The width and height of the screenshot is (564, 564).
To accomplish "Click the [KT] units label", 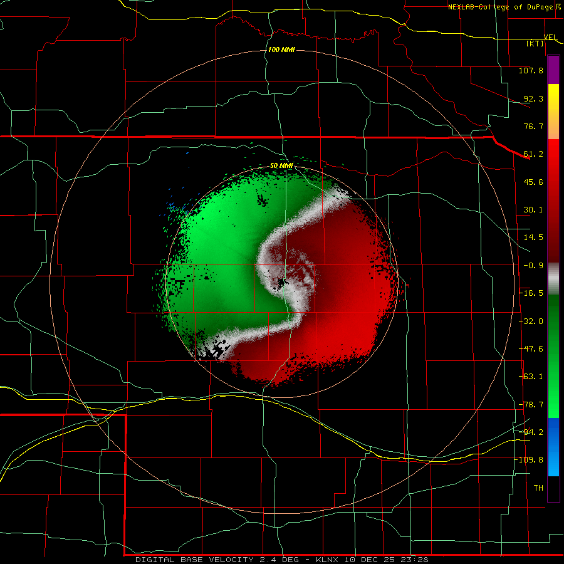I will click(x=535, y=43).
